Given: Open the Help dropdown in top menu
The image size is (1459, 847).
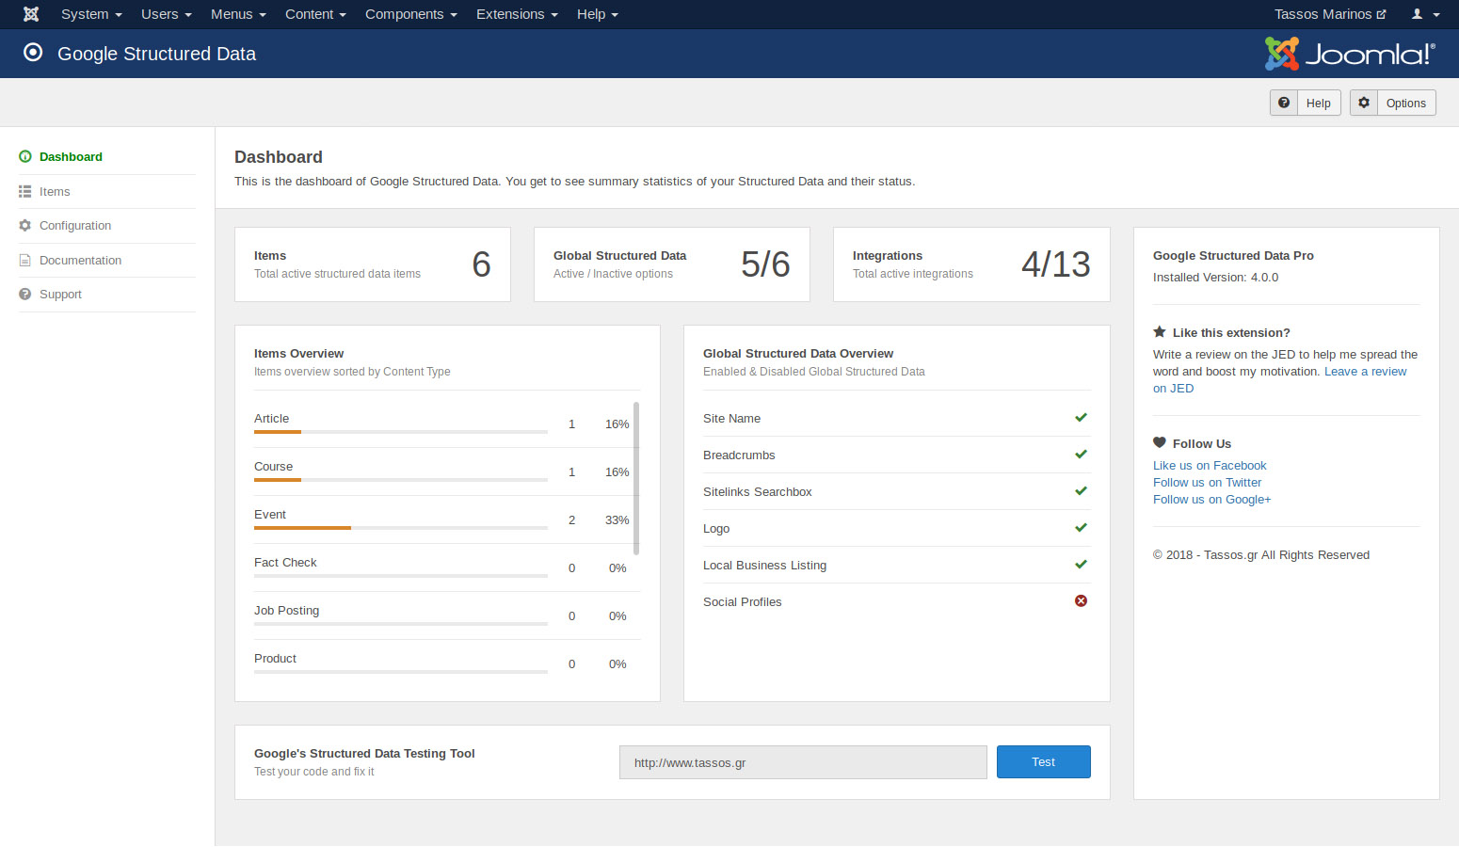Looking at the screenshot, I should (598, 14).
